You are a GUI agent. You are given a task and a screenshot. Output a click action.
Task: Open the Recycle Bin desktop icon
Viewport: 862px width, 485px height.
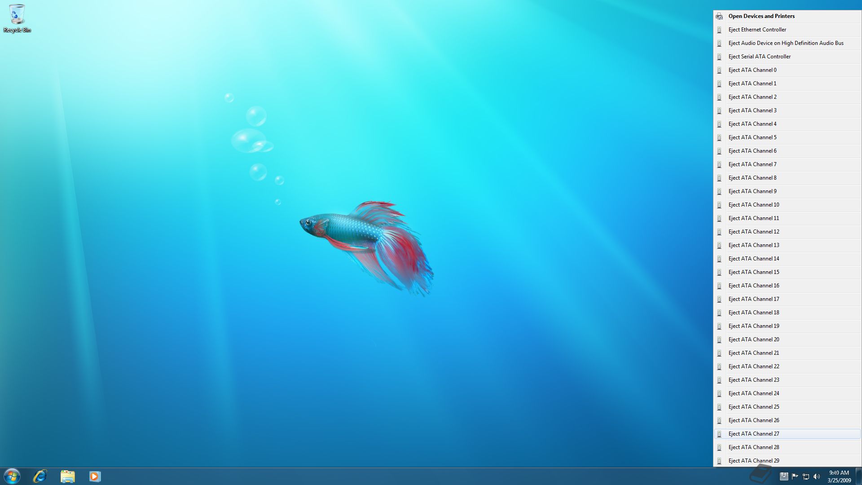coord(17,18)
